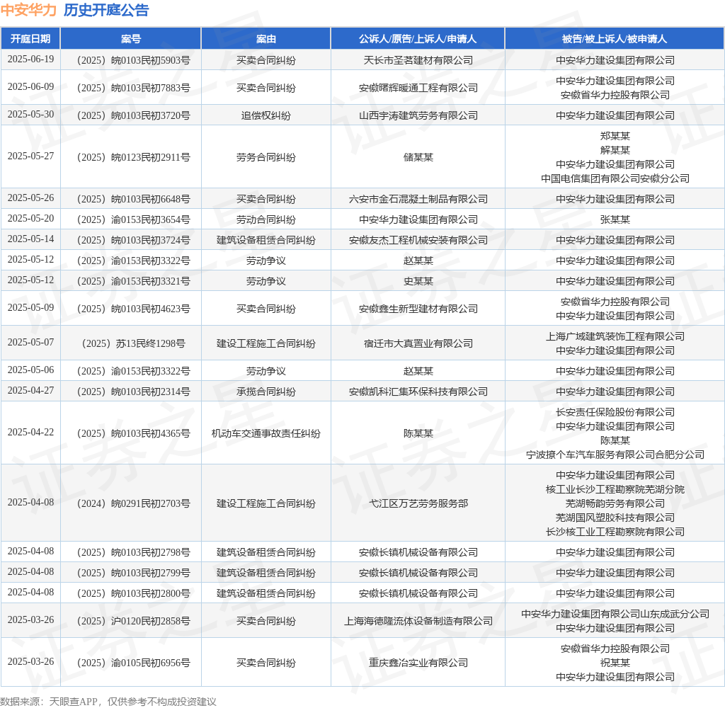Click 六安市金石混凝土制品有限公司 cell

[x=418, y=199]
